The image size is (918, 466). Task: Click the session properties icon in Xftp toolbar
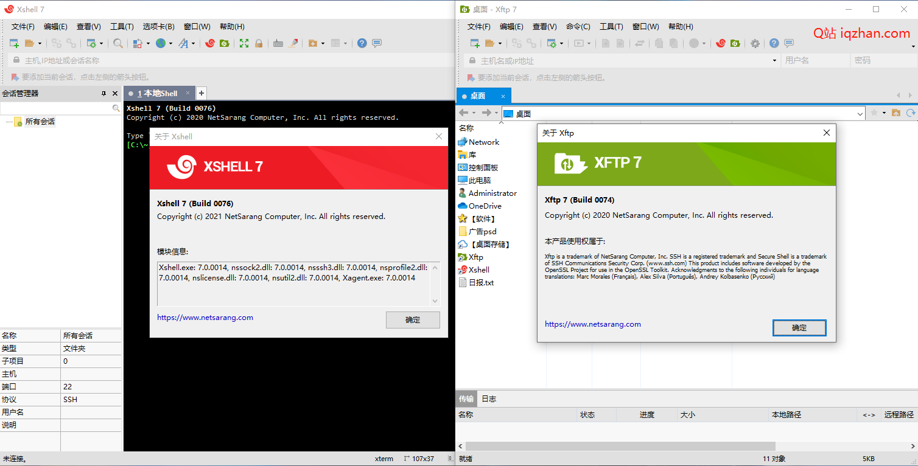(552, 43)
